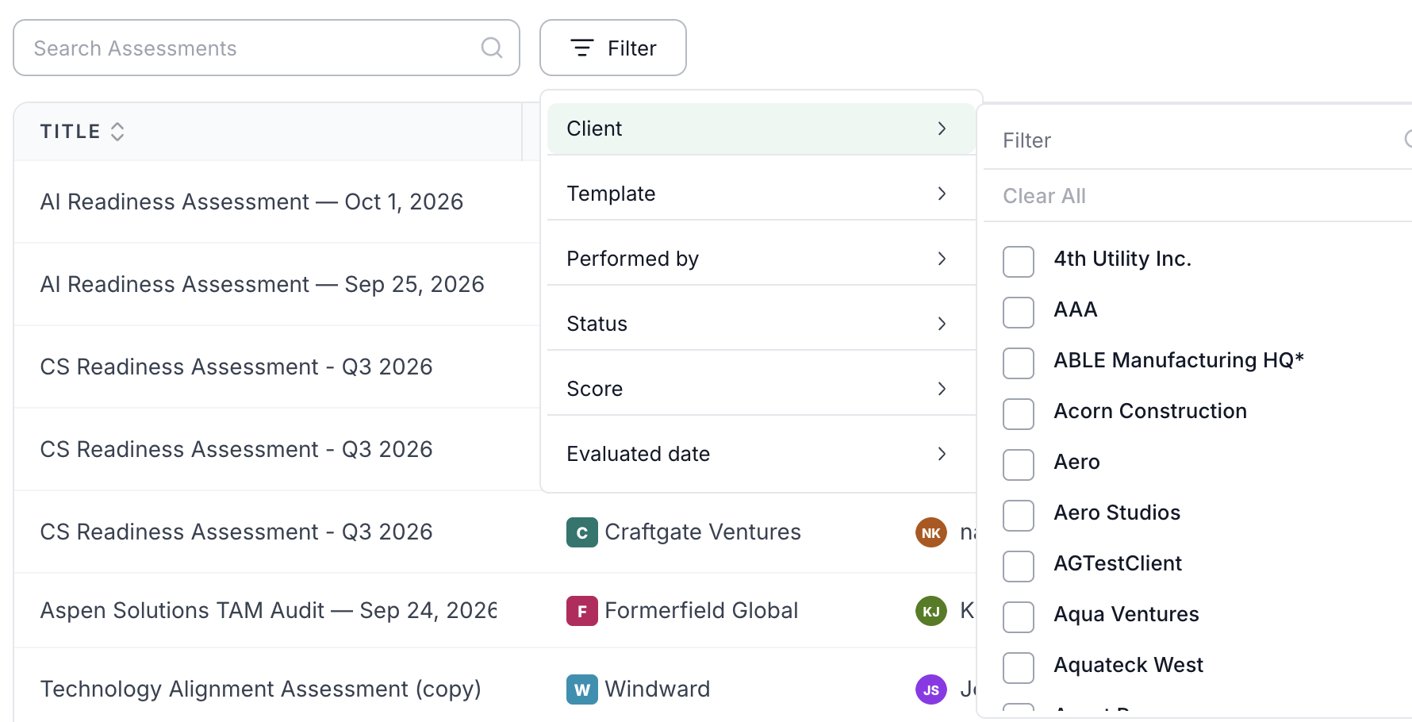
Task: Expand the Performed by submenu chevron
Action: point(942,259)
